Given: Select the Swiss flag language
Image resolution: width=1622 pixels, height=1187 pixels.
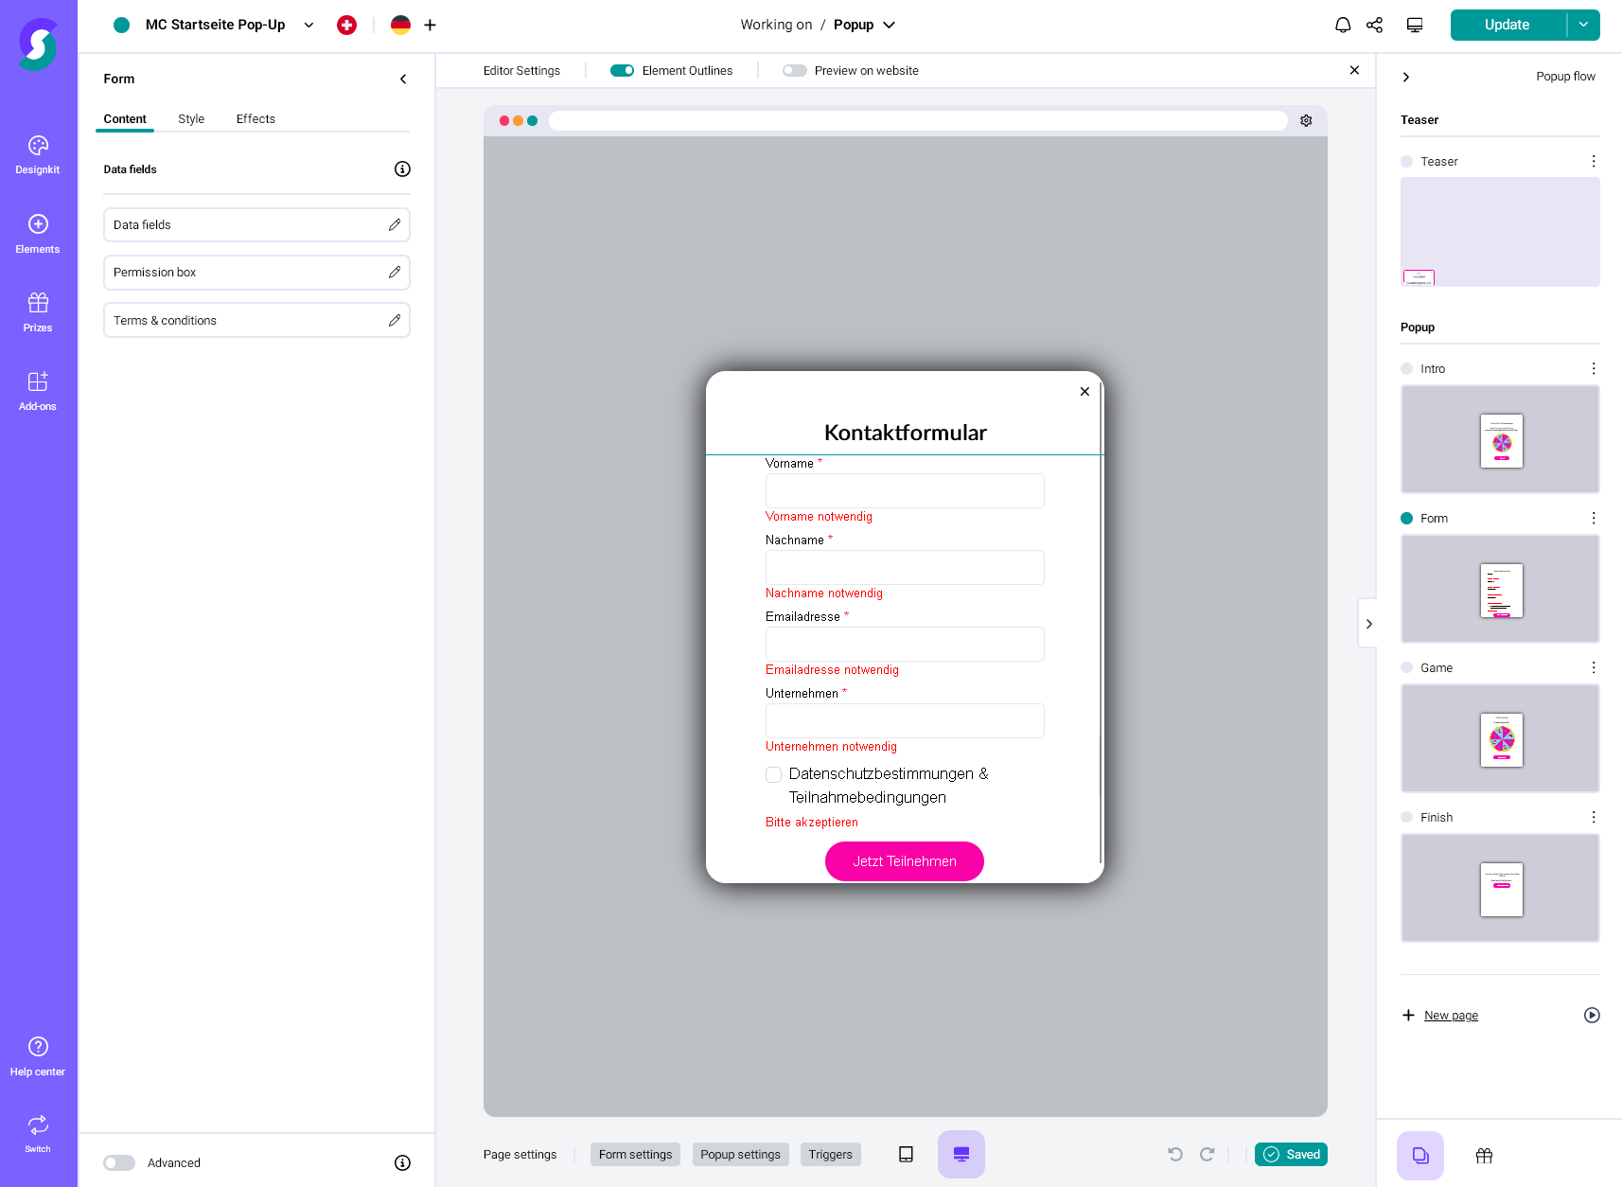Looking at the screenshot, I should (x=347, y=26).
